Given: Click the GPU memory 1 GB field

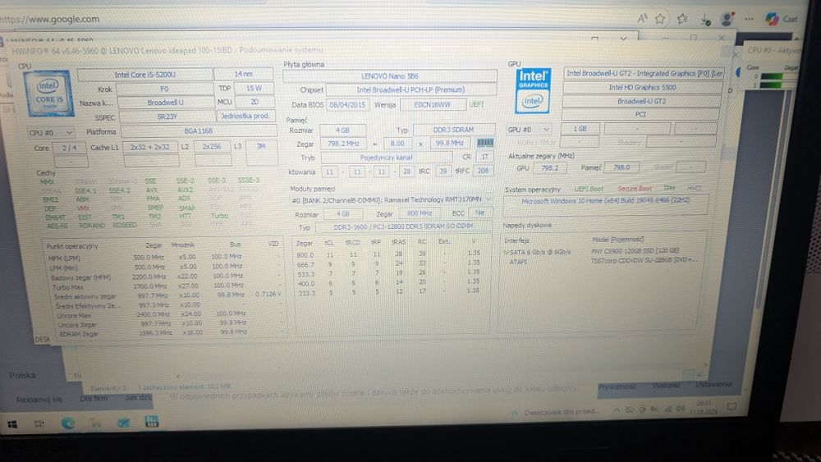Looking at the screenshot, I should tap(580, 129).
